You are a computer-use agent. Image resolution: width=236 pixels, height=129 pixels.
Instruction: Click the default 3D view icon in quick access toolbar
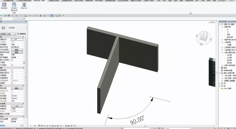click(x=44, y=16)
